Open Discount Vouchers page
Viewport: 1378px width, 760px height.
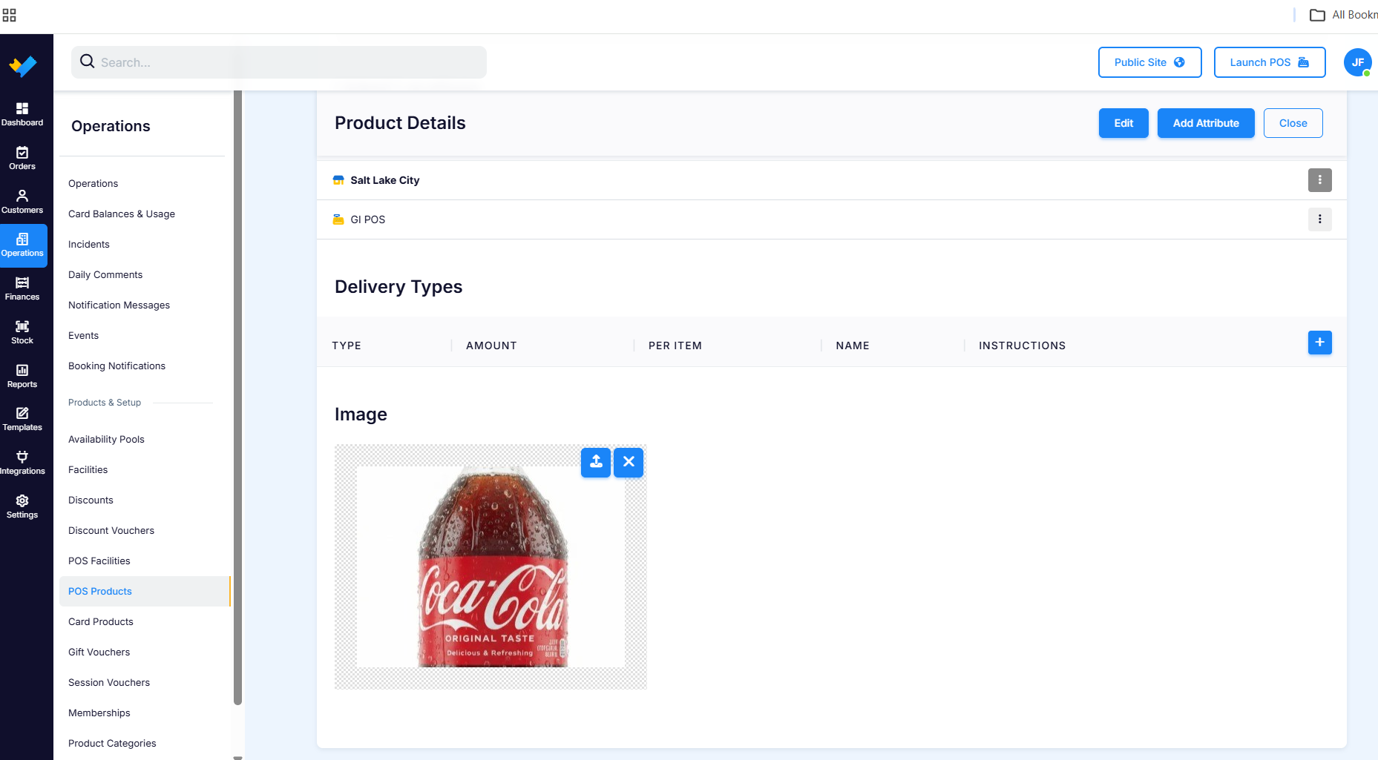coord(111,530)
